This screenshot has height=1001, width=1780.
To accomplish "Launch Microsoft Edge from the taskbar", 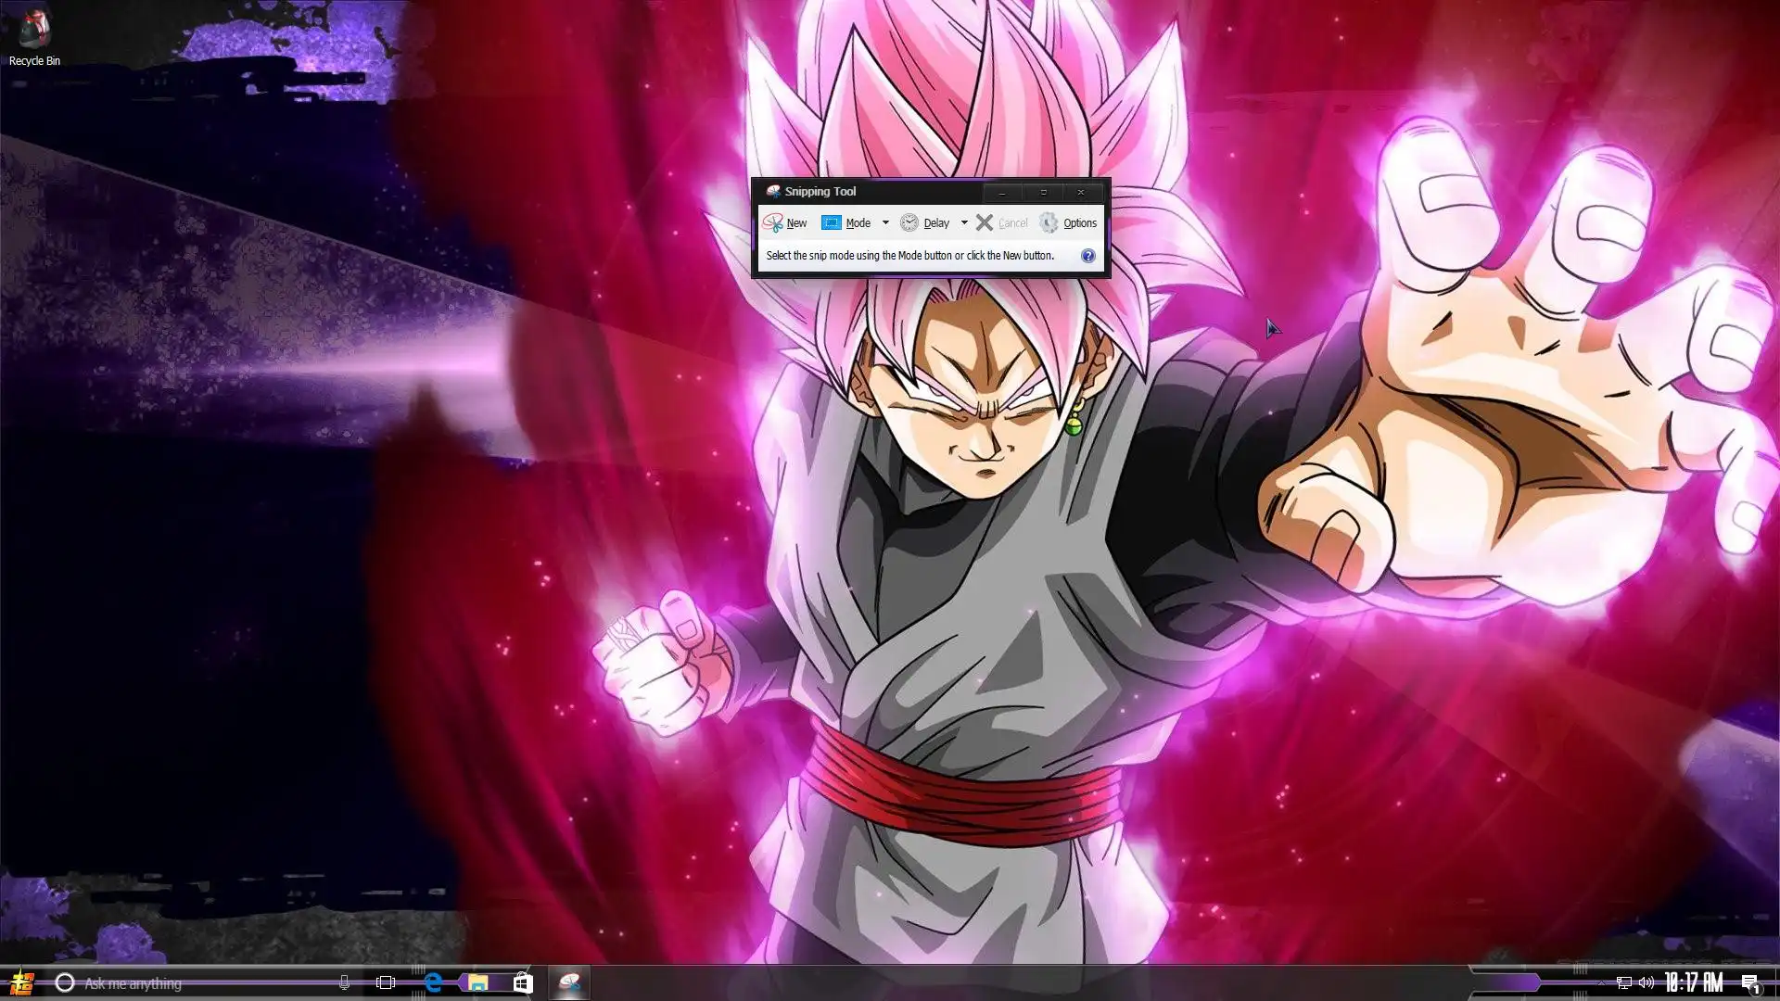I will (432, 982).
